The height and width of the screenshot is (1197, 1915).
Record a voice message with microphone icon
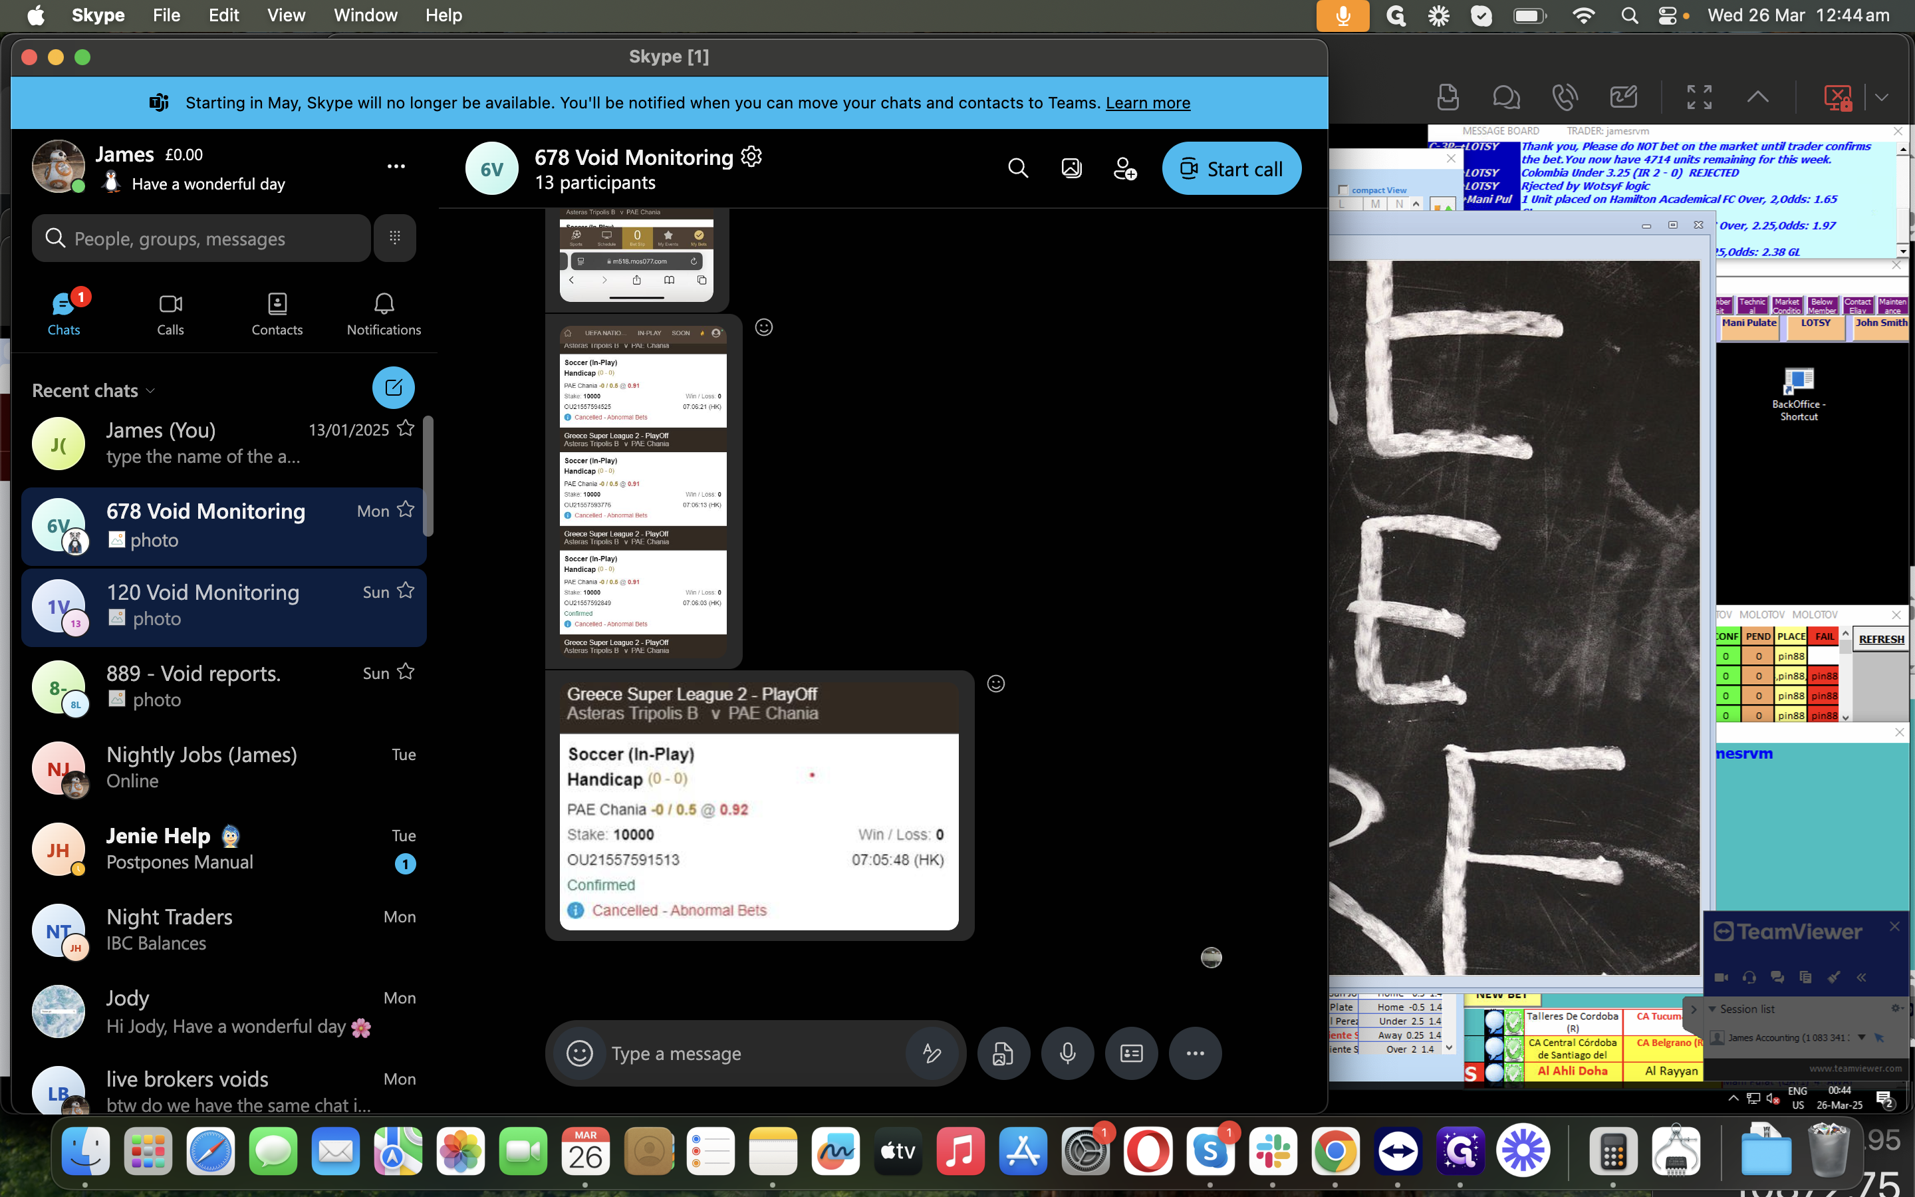1067,1053
